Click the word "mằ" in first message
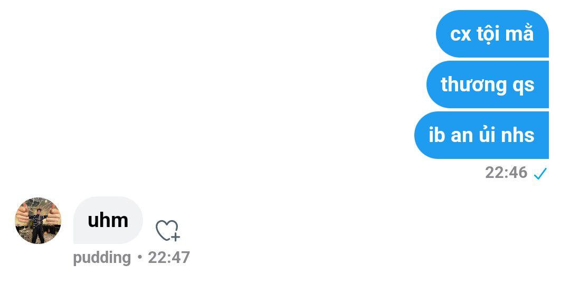The width and height of the screenshot is (570, 283). tap(519, 34)
